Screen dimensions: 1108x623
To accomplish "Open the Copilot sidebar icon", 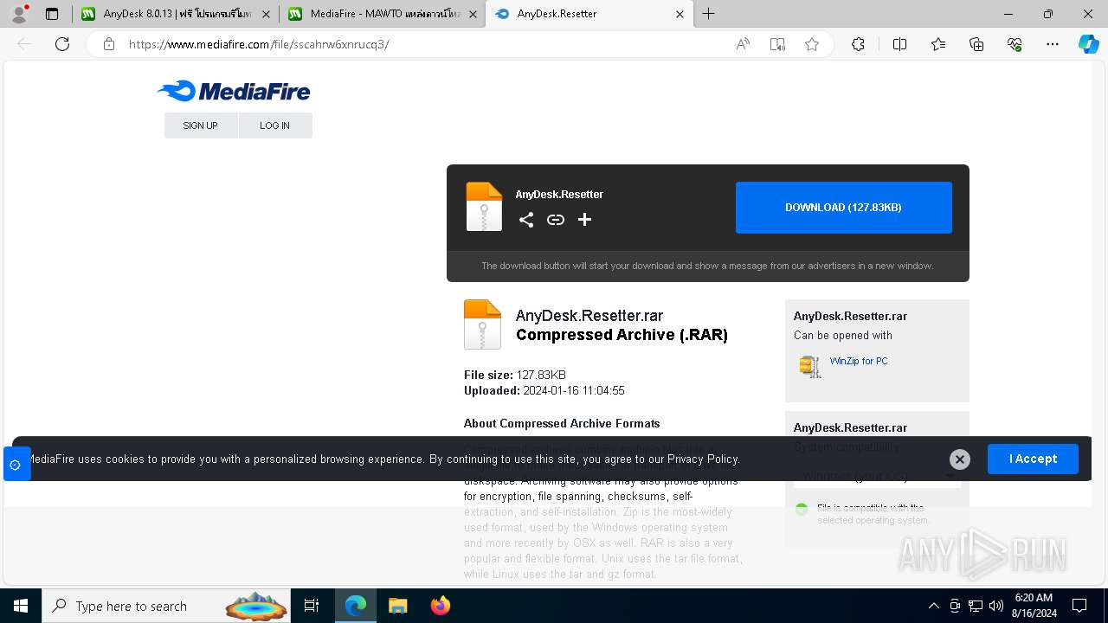I will coord(1088,44).
